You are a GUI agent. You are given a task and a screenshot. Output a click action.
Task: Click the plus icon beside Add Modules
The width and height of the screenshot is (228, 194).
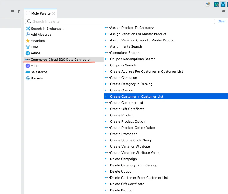click(x=27, y=35)
